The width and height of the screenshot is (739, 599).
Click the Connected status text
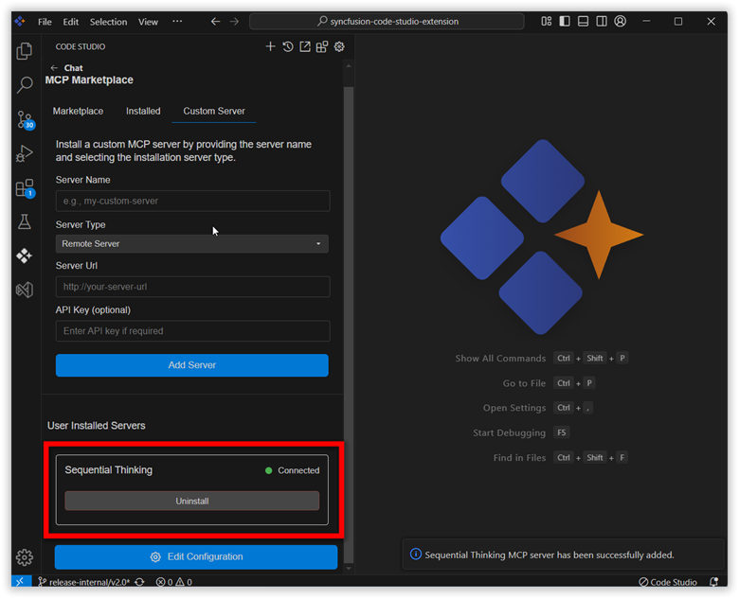tap(298, 470)
